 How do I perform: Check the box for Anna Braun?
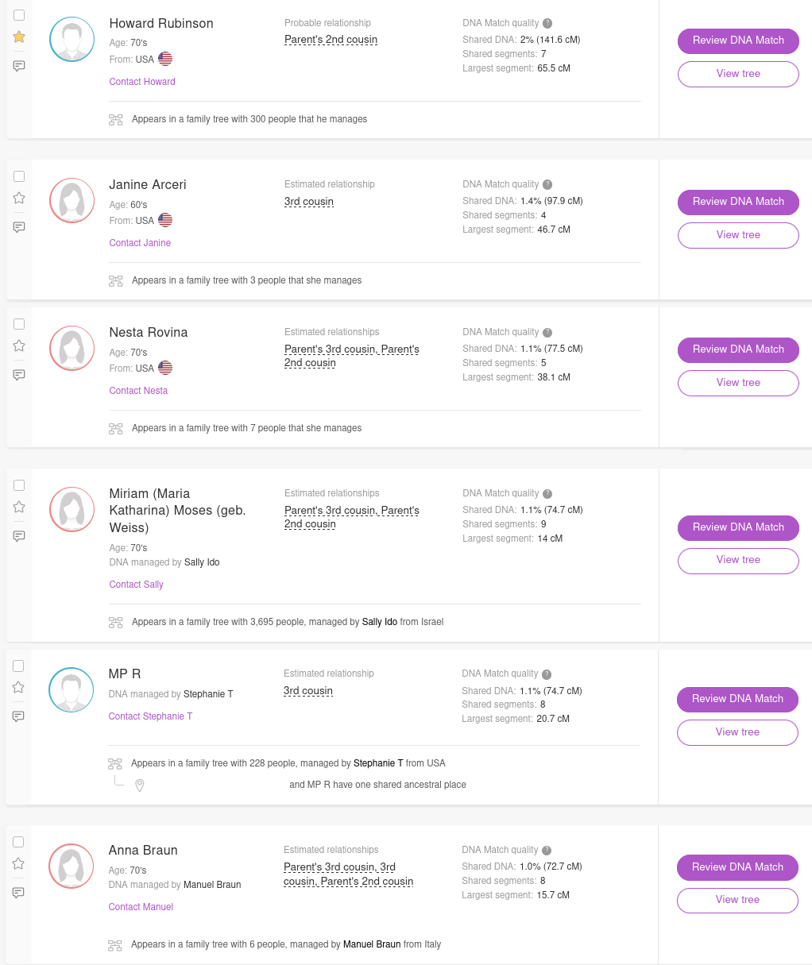click(19, 842)
